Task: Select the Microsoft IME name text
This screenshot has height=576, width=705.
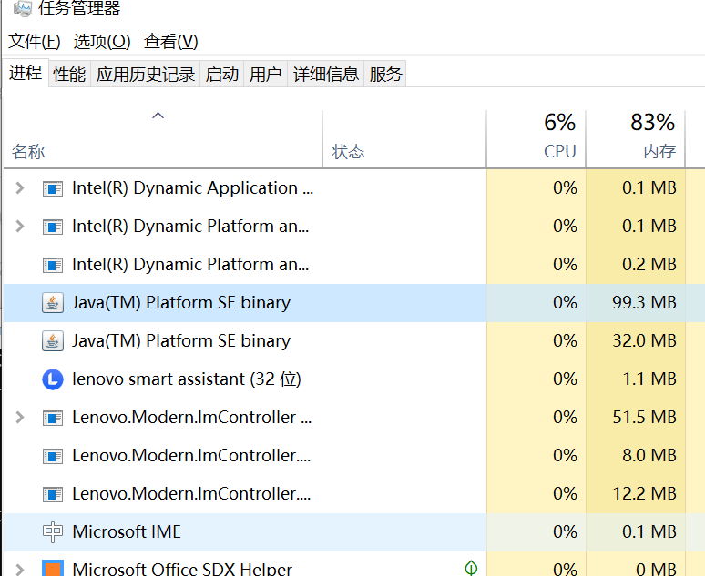Action: 127,532
